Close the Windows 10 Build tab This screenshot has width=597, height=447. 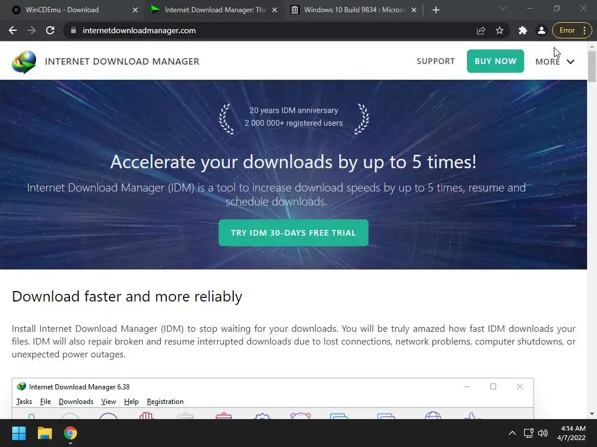414,10
